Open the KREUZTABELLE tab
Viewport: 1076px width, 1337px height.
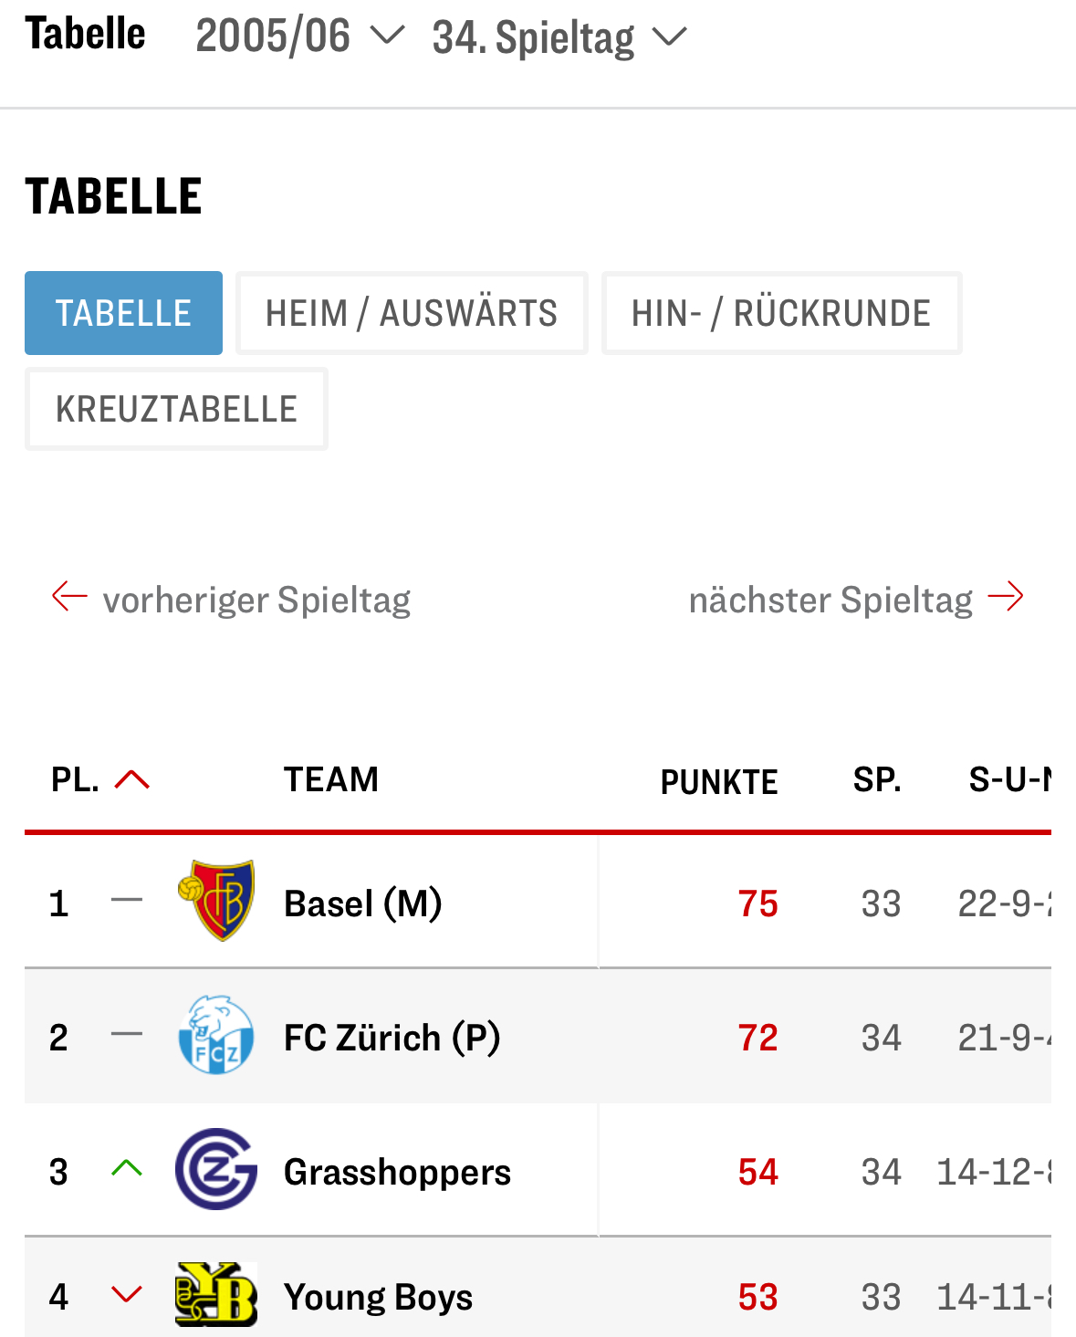coord(176,409)
